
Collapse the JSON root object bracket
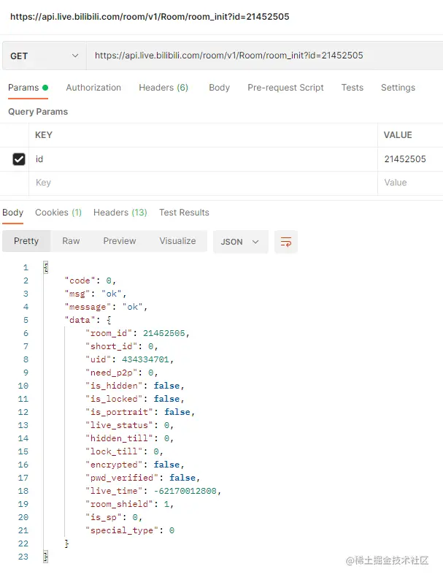coord(46,267)
